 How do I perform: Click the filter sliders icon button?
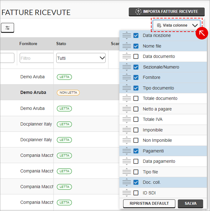pos(7,28)
